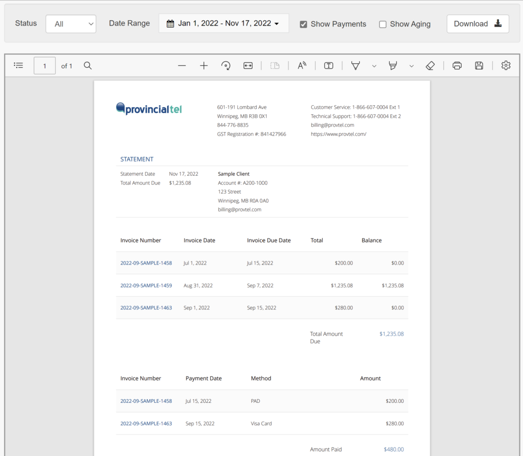Click the Invoice Due Date column header

[x=269, y=240]
